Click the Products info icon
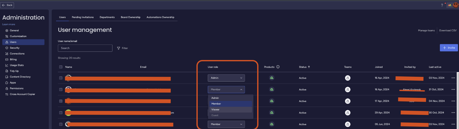The height and width of the screenshot is (129, 459). 278,67
